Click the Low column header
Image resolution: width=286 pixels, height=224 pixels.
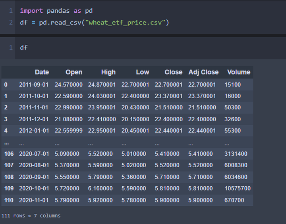(142, 72)
